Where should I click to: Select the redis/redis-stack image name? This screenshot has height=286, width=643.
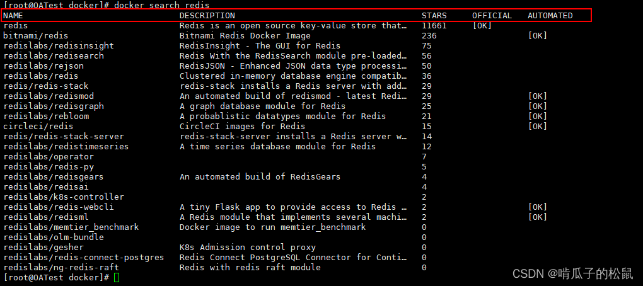pos(46,86)
